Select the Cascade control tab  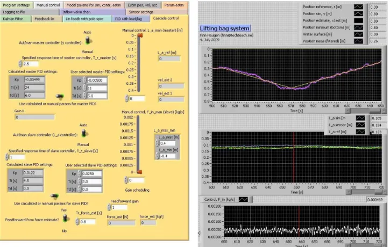tap(168, 18)
